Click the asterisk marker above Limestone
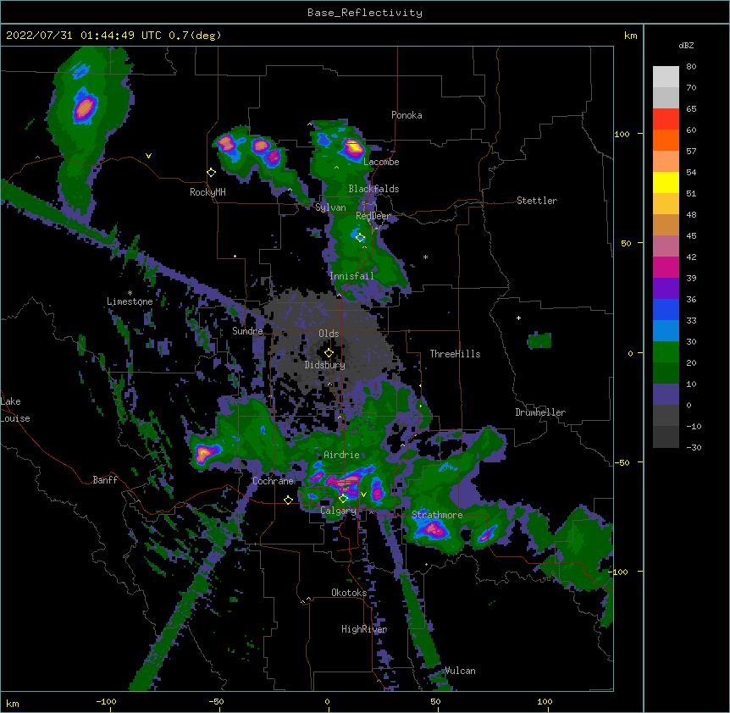This screenshot has width=730, height=713. click(x=130, y=293)
